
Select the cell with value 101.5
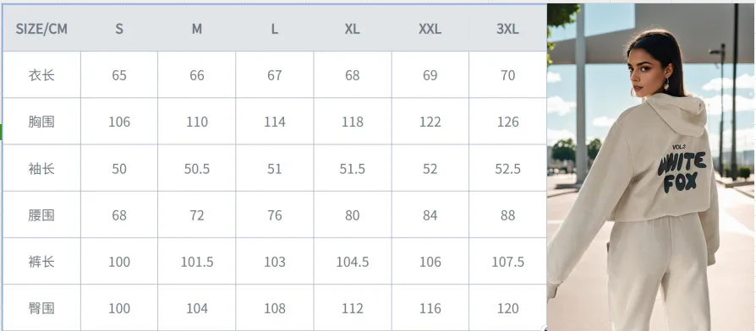pos(197,262)
